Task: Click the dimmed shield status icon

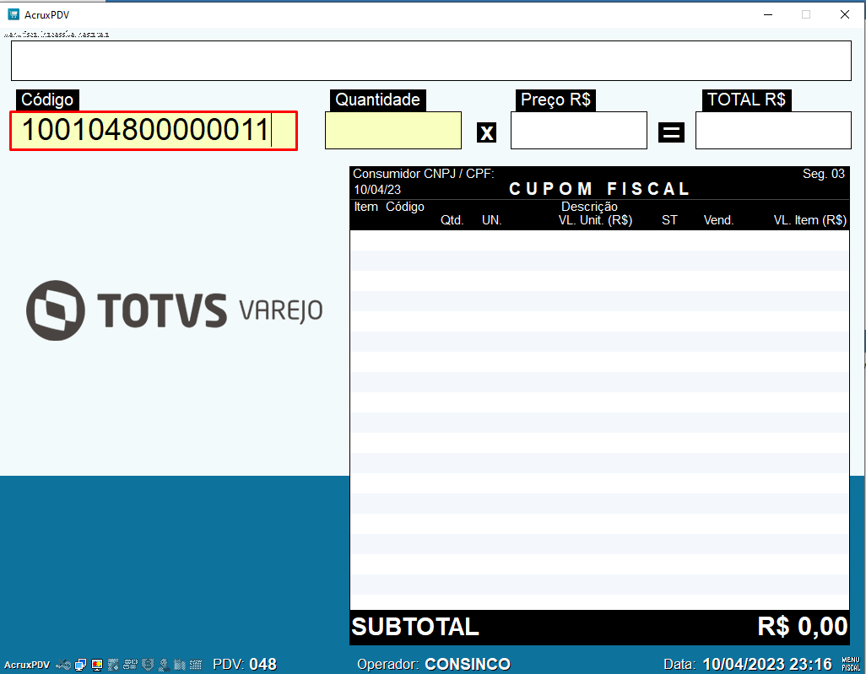Action: coord(148,665)
